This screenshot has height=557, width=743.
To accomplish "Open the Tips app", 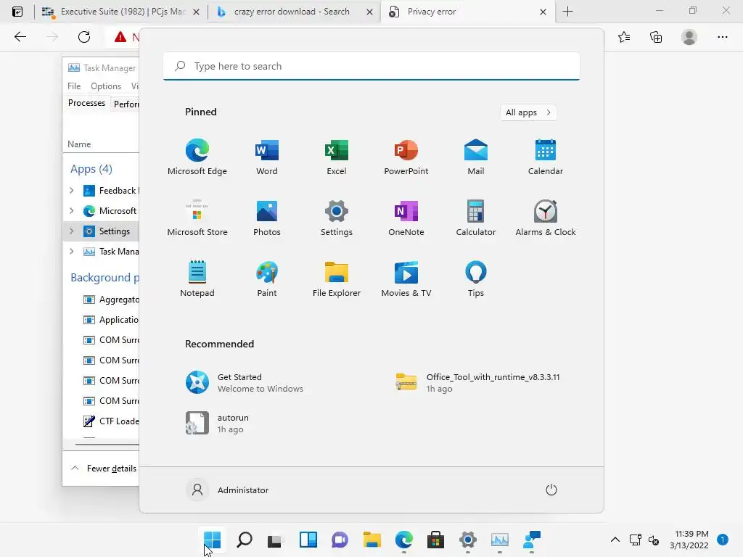I will click(x=476, y=279).
